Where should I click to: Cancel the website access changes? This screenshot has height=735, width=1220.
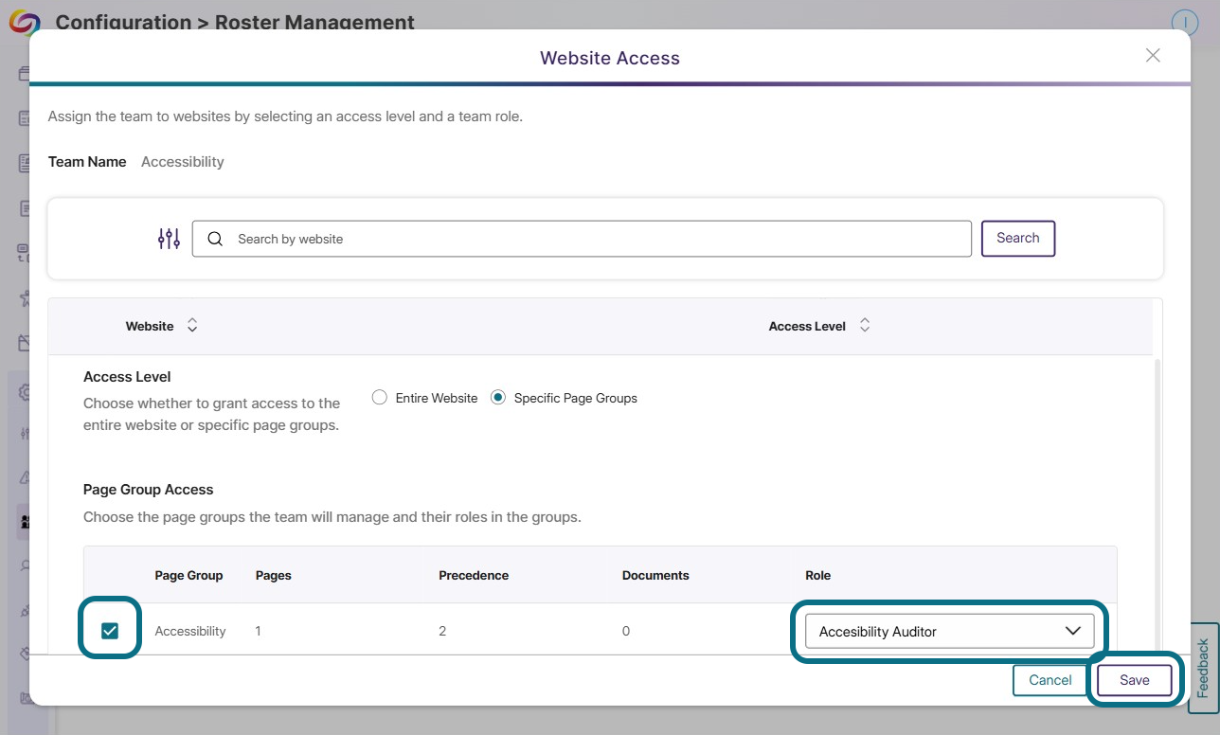[x=1050, y=680]
